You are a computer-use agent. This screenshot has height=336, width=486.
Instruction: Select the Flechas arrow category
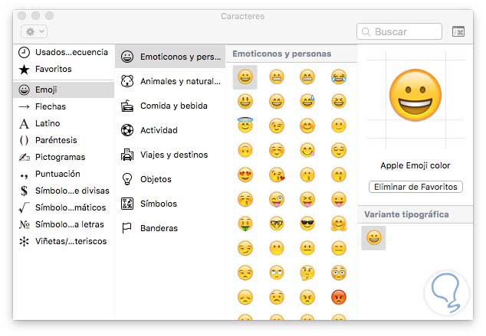click(x=50, y=106)
